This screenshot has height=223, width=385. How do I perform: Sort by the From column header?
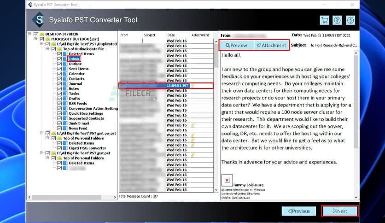[131, 35]
